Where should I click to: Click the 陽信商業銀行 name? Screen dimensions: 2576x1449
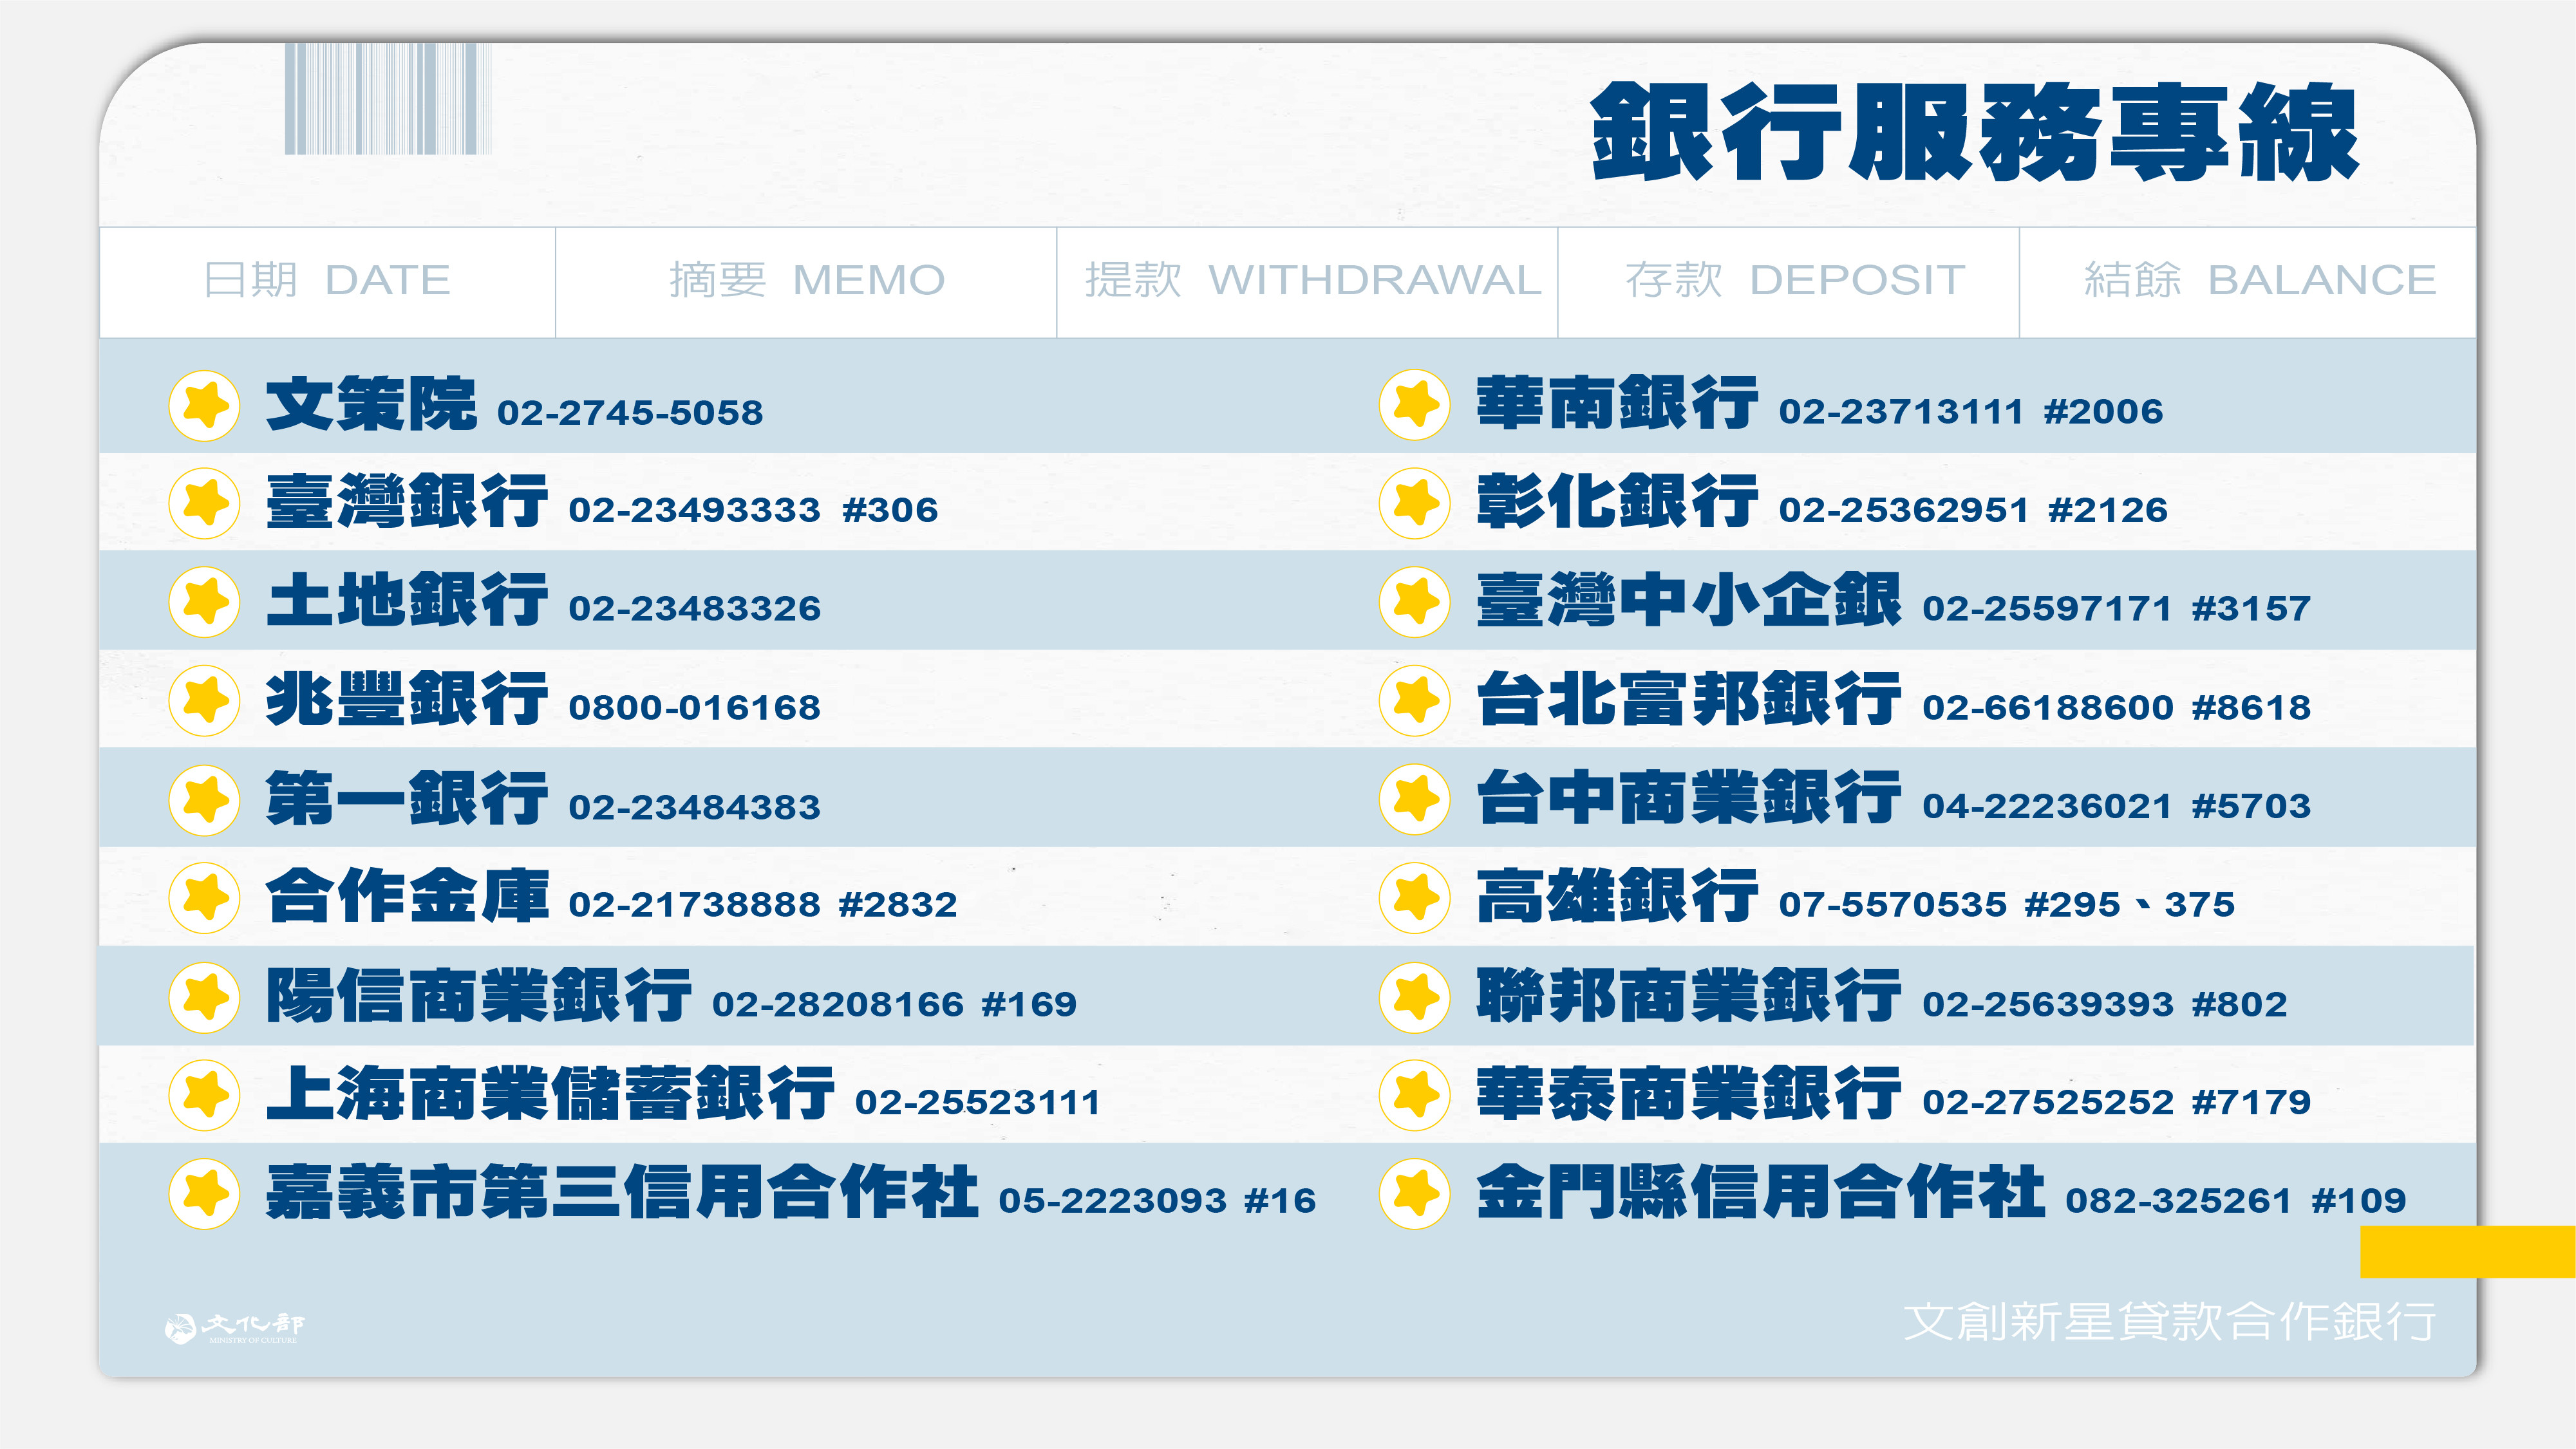[x=479, y=995]
